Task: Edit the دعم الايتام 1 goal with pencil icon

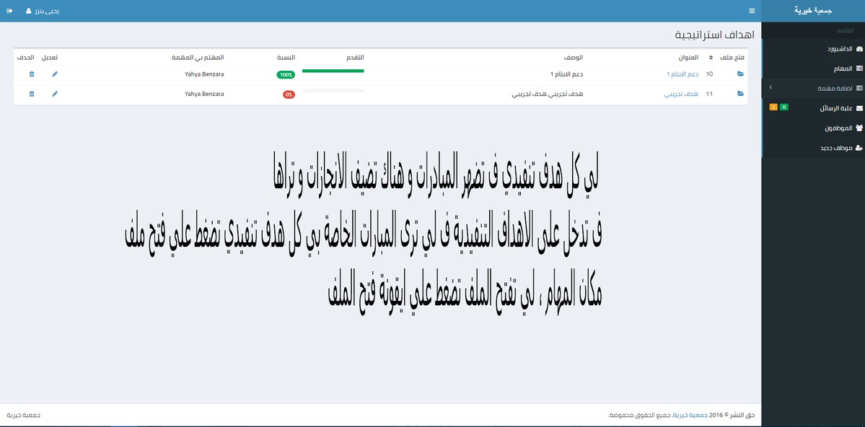Action: tap(55, 74)
